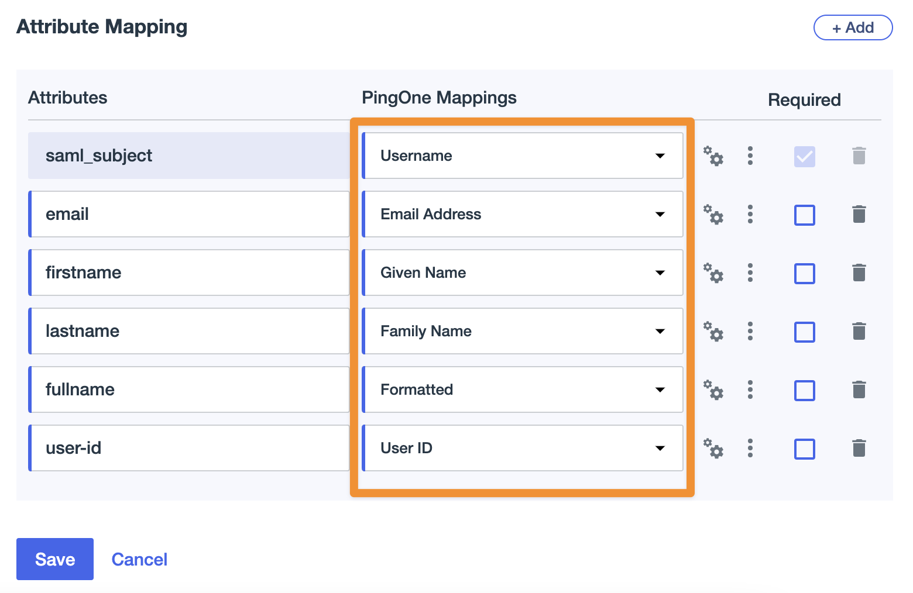
Task: Open three-dot menu for user-id row
Action: (750, 448)
